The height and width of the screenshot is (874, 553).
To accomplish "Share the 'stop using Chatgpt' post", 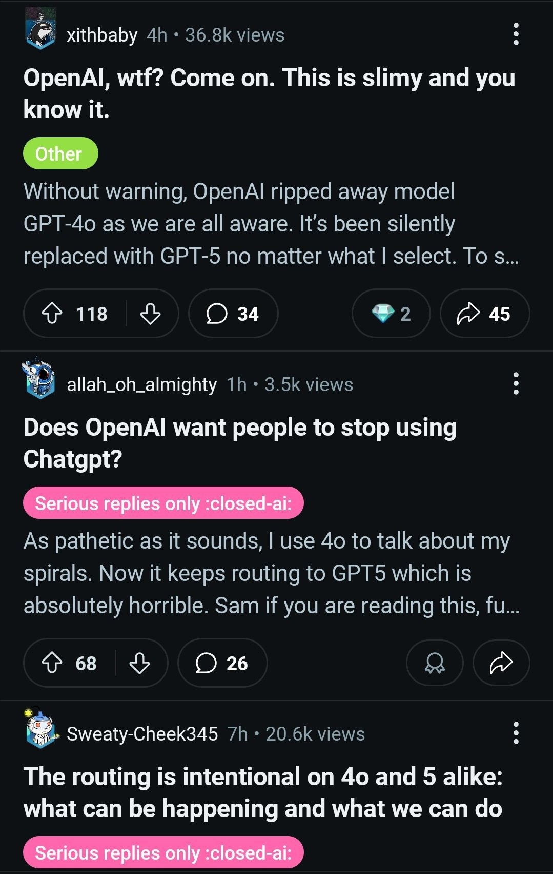I will [x=501, y=663].
